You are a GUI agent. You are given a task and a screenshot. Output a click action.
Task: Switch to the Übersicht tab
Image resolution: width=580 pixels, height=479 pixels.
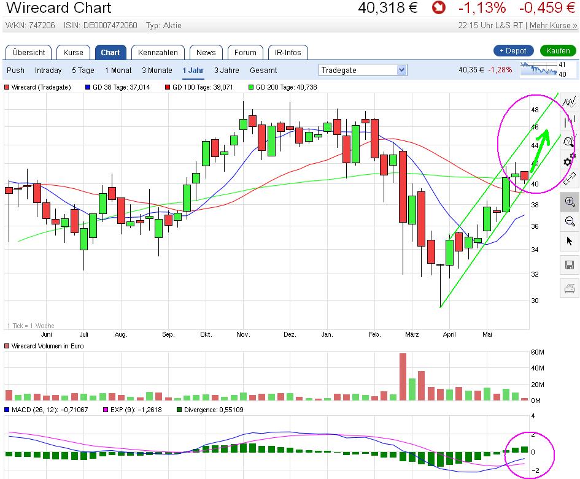[x=28, y=53]
